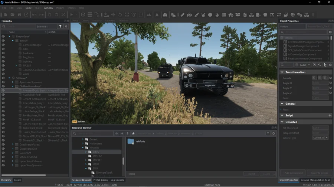Select the Rotate transform tool
Viewport: 334px width, 187px height.
(120, 15)
